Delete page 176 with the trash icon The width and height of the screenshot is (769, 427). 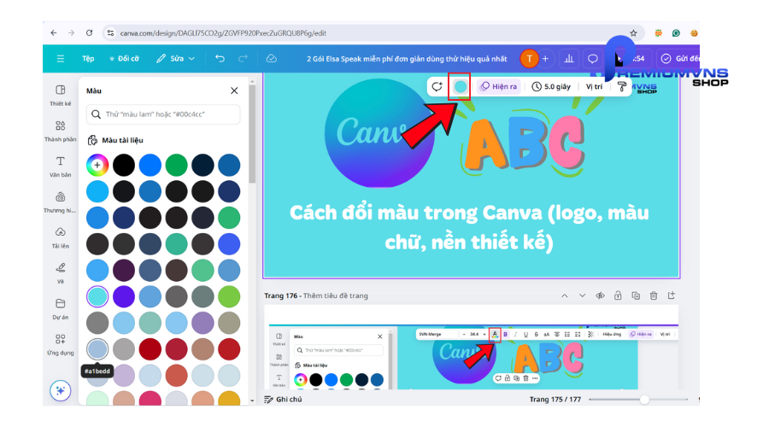(x=654, y=295)
